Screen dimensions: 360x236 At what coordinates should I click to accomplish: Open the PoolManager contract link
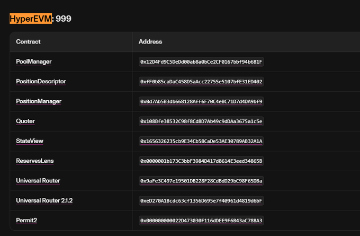(x=34, y=62)
